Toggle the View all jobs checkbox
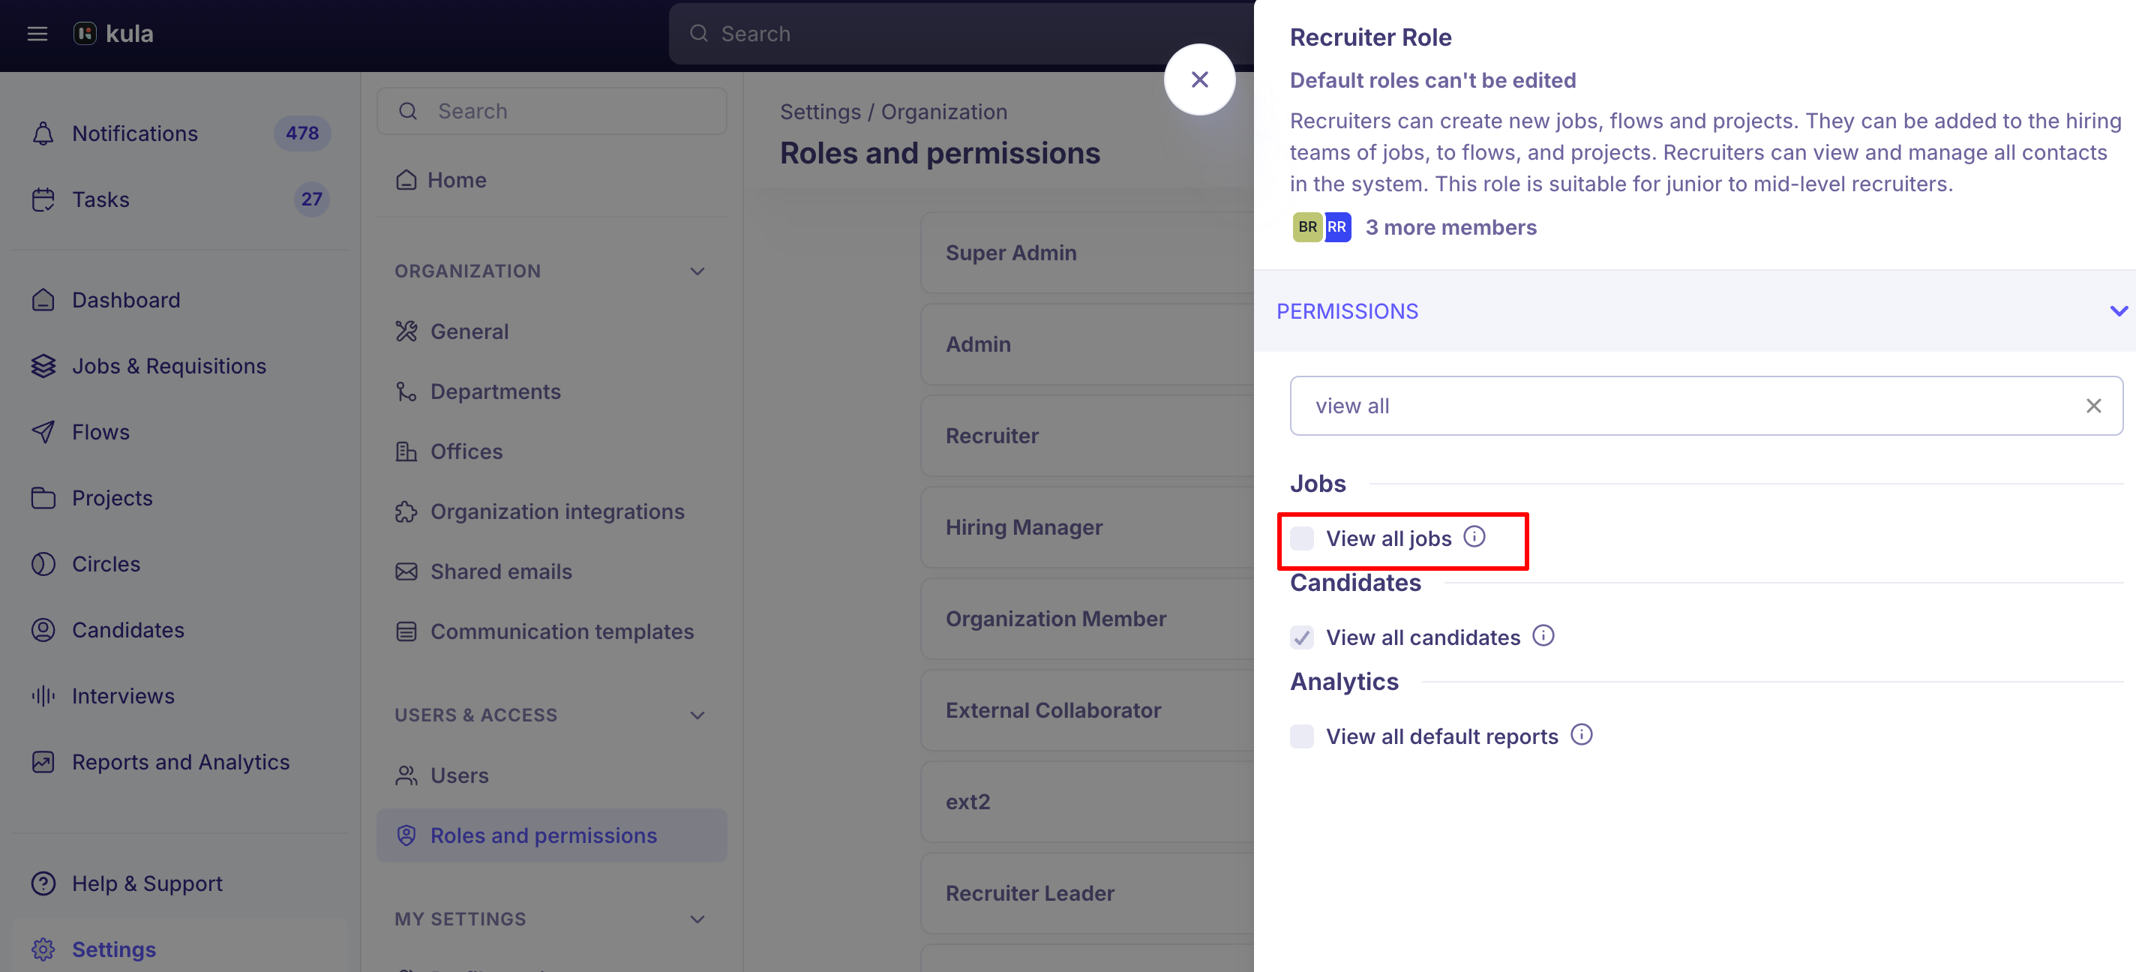 [x=1302, y=538]
